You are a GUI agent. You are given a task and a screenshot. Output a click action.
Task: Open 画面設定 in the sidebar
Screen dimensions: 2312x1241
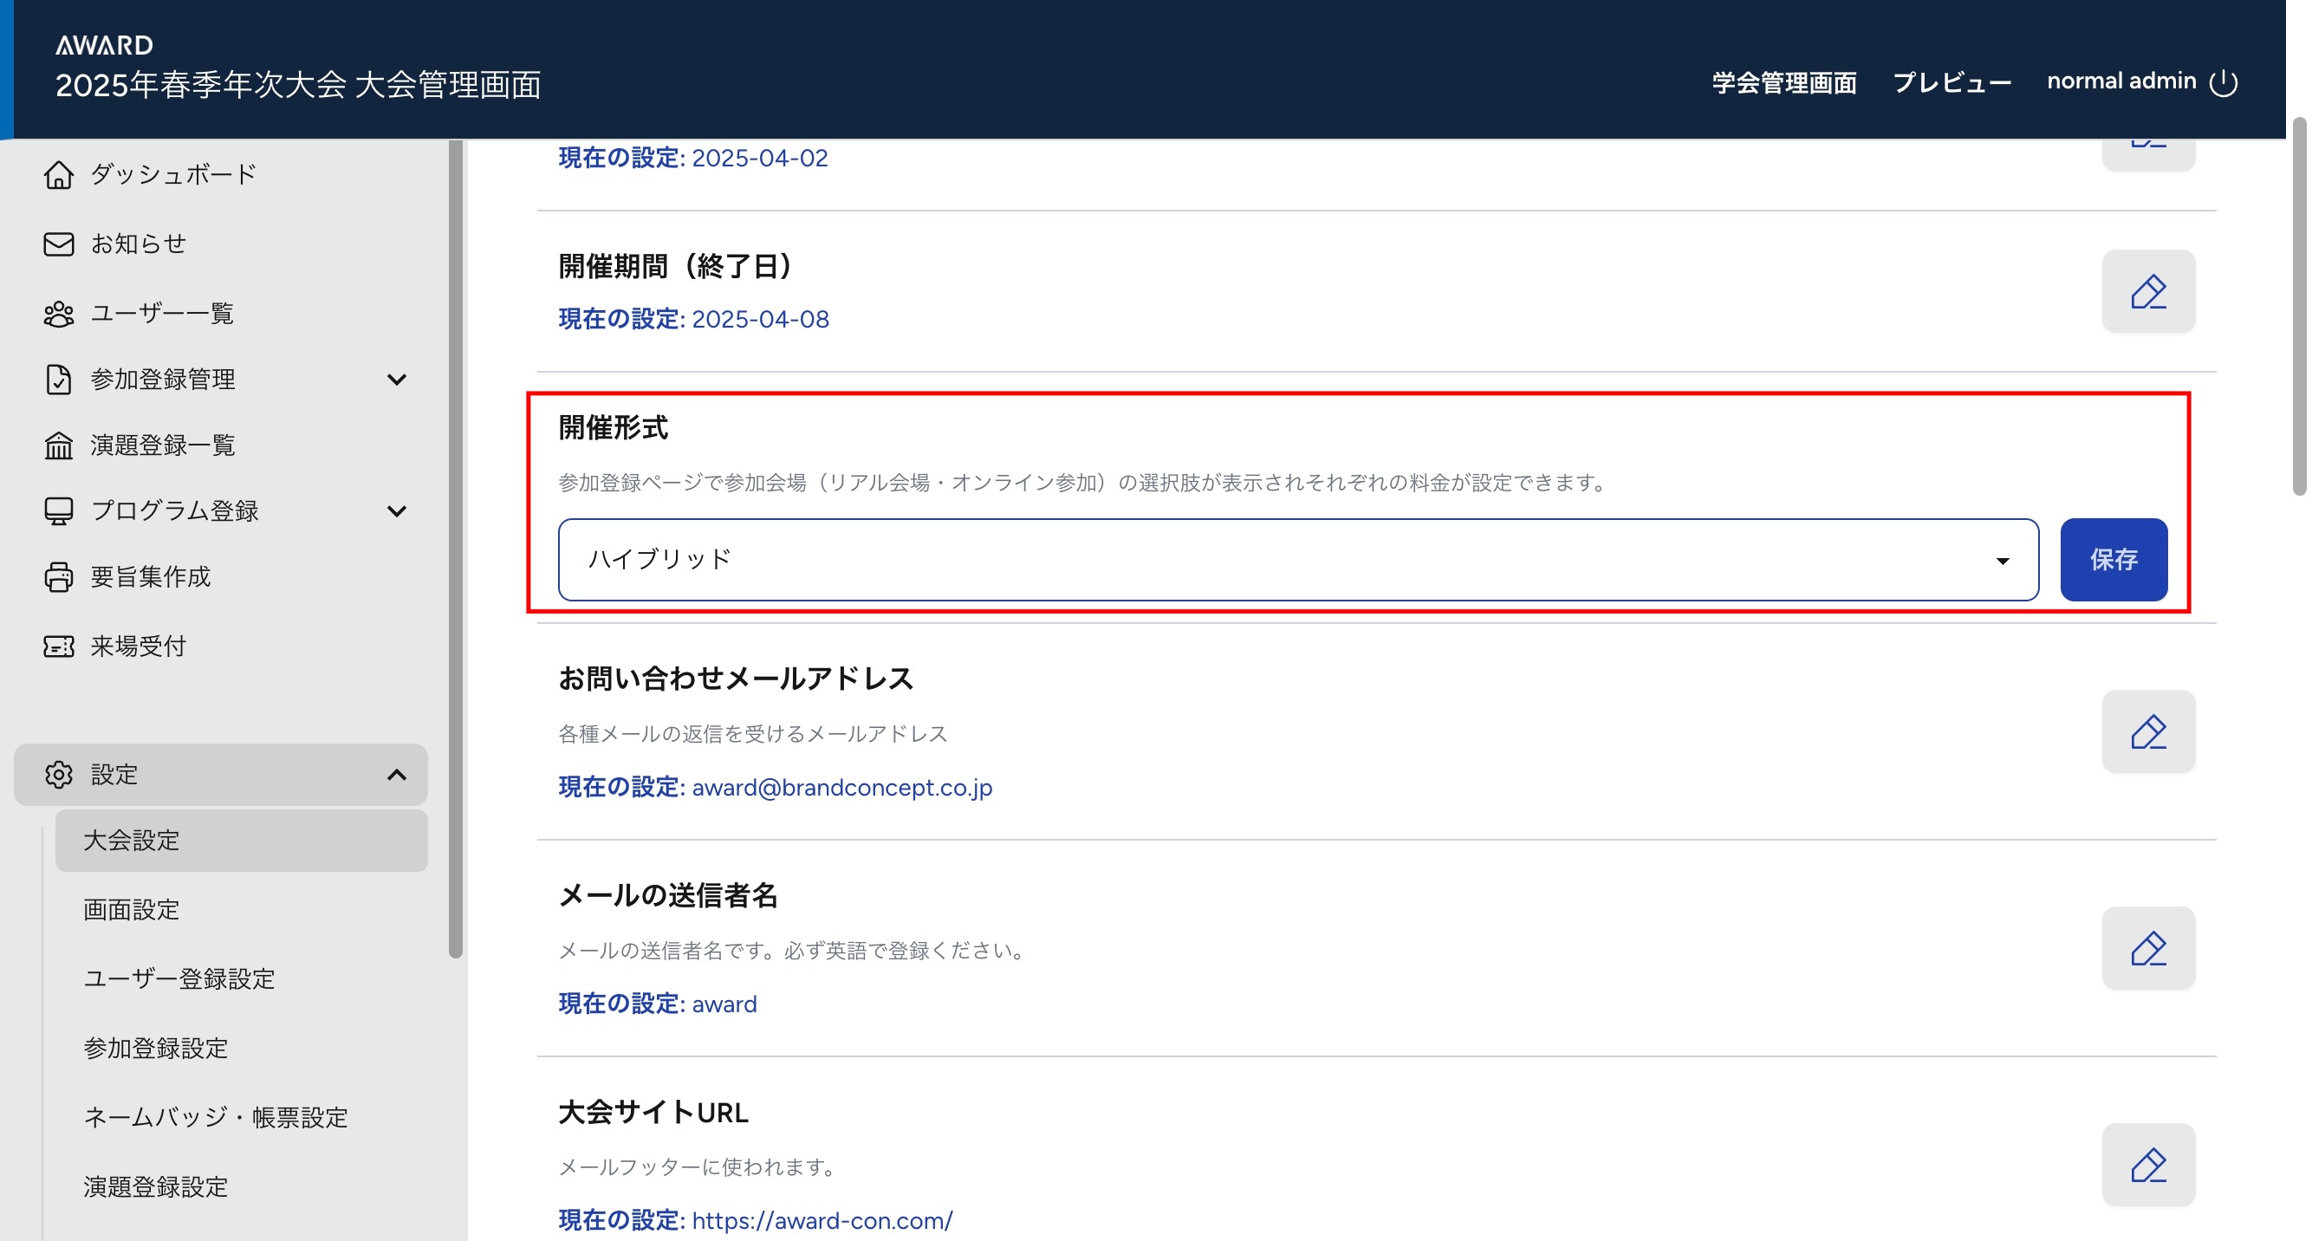click(132, 910)
